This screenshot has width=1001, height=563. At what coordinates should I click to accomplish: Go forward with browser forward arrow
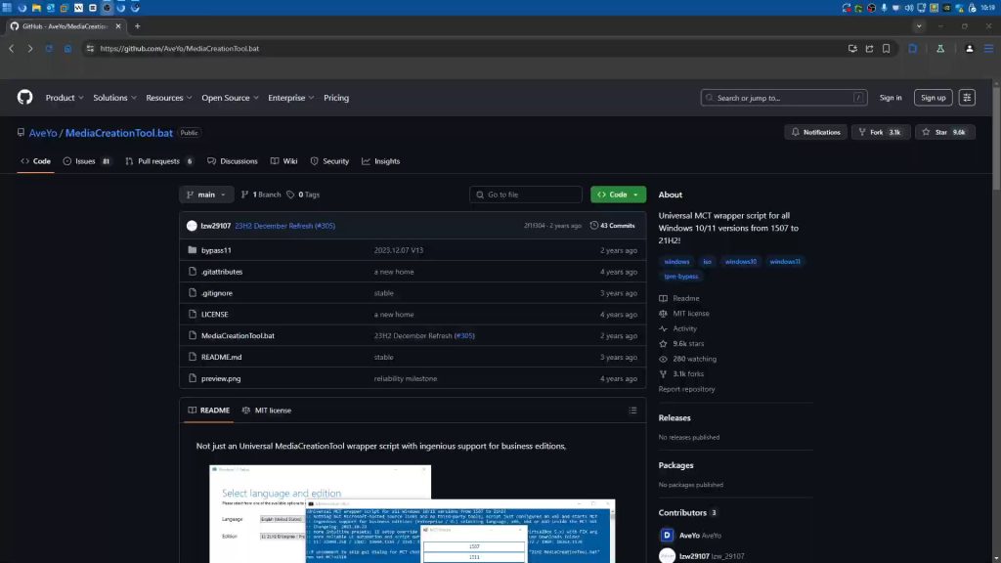[x=30, y=49]
